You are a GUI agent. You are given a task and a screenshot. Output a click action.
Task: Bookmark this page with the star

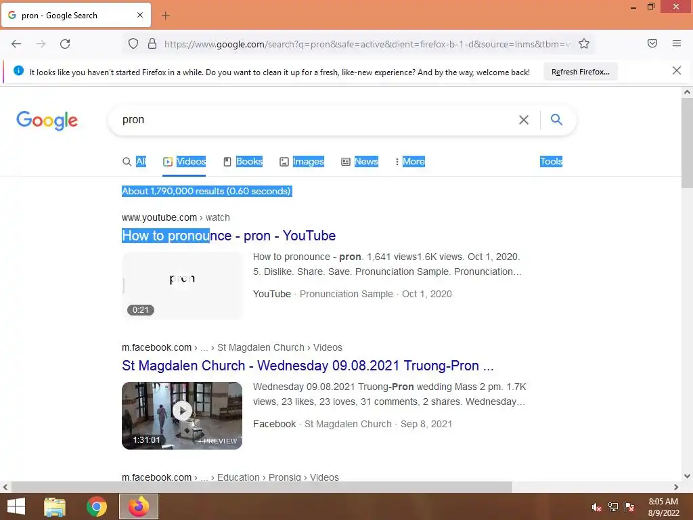coord(584,44)
